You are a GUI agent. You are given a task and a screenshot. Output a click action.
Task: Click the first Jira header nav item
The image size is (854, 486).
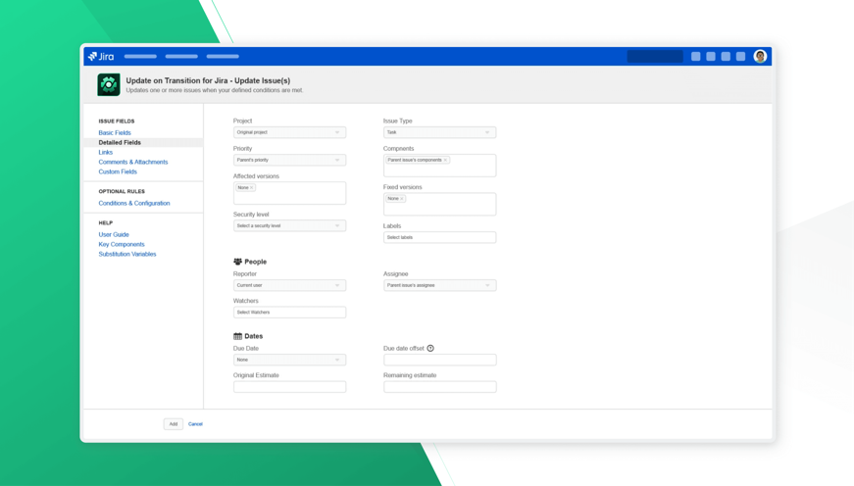pos(140,56)
